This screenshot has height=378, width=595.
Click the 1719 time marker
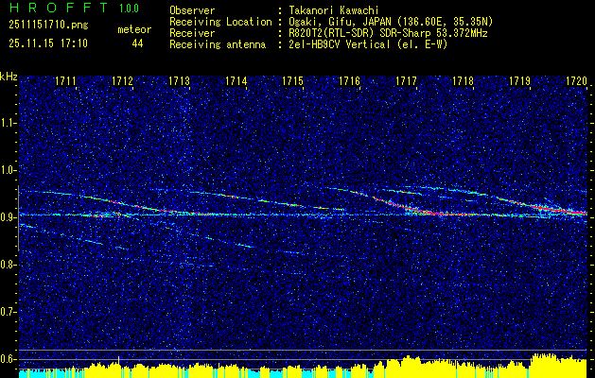(x=520, y=81)
